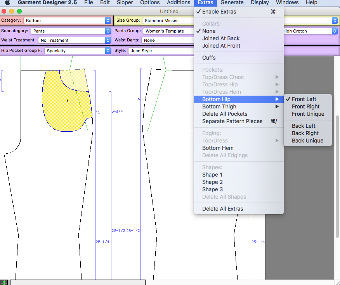Open Hip Pocket Group F dropdown

[x=78, y=51]
